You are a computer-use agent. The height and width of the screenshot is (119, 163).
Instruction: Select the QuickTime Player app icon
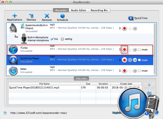(x=13, y=60)
